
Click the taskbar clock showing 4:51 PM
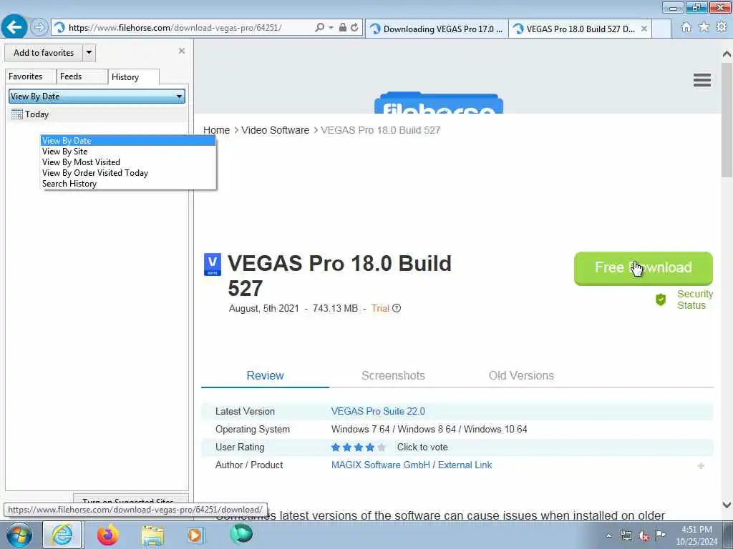[x=696, y=535]
